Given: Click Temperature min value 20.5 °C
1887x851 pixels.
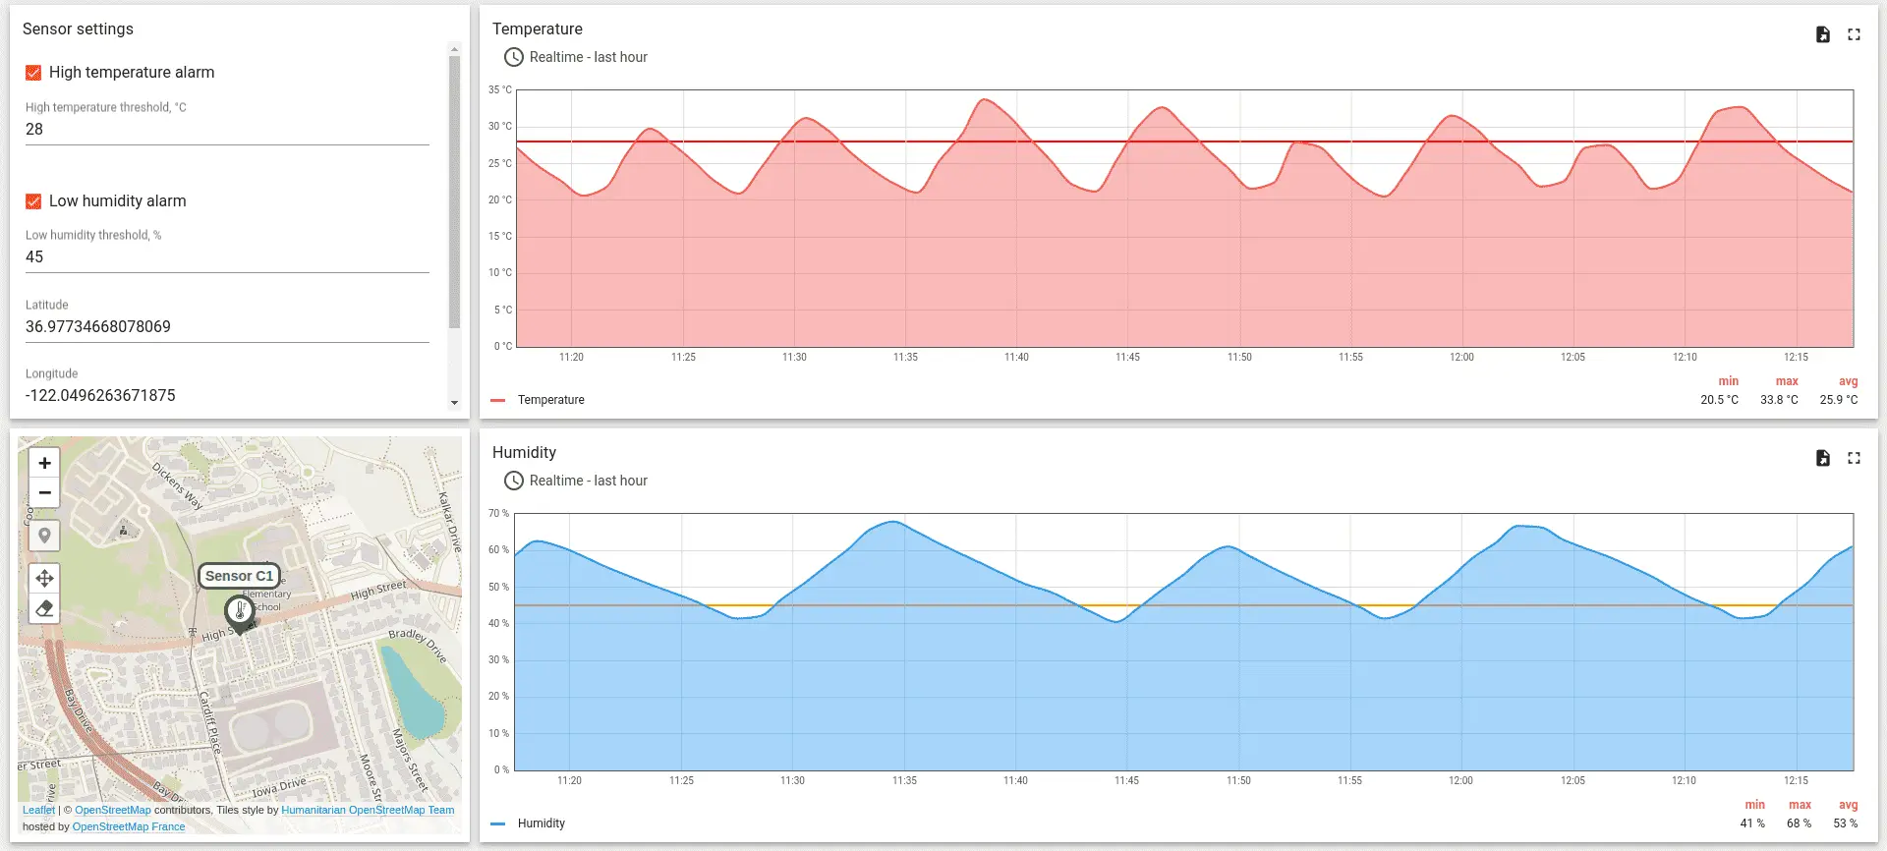Looking at the screenshot, I should 1720,400.
